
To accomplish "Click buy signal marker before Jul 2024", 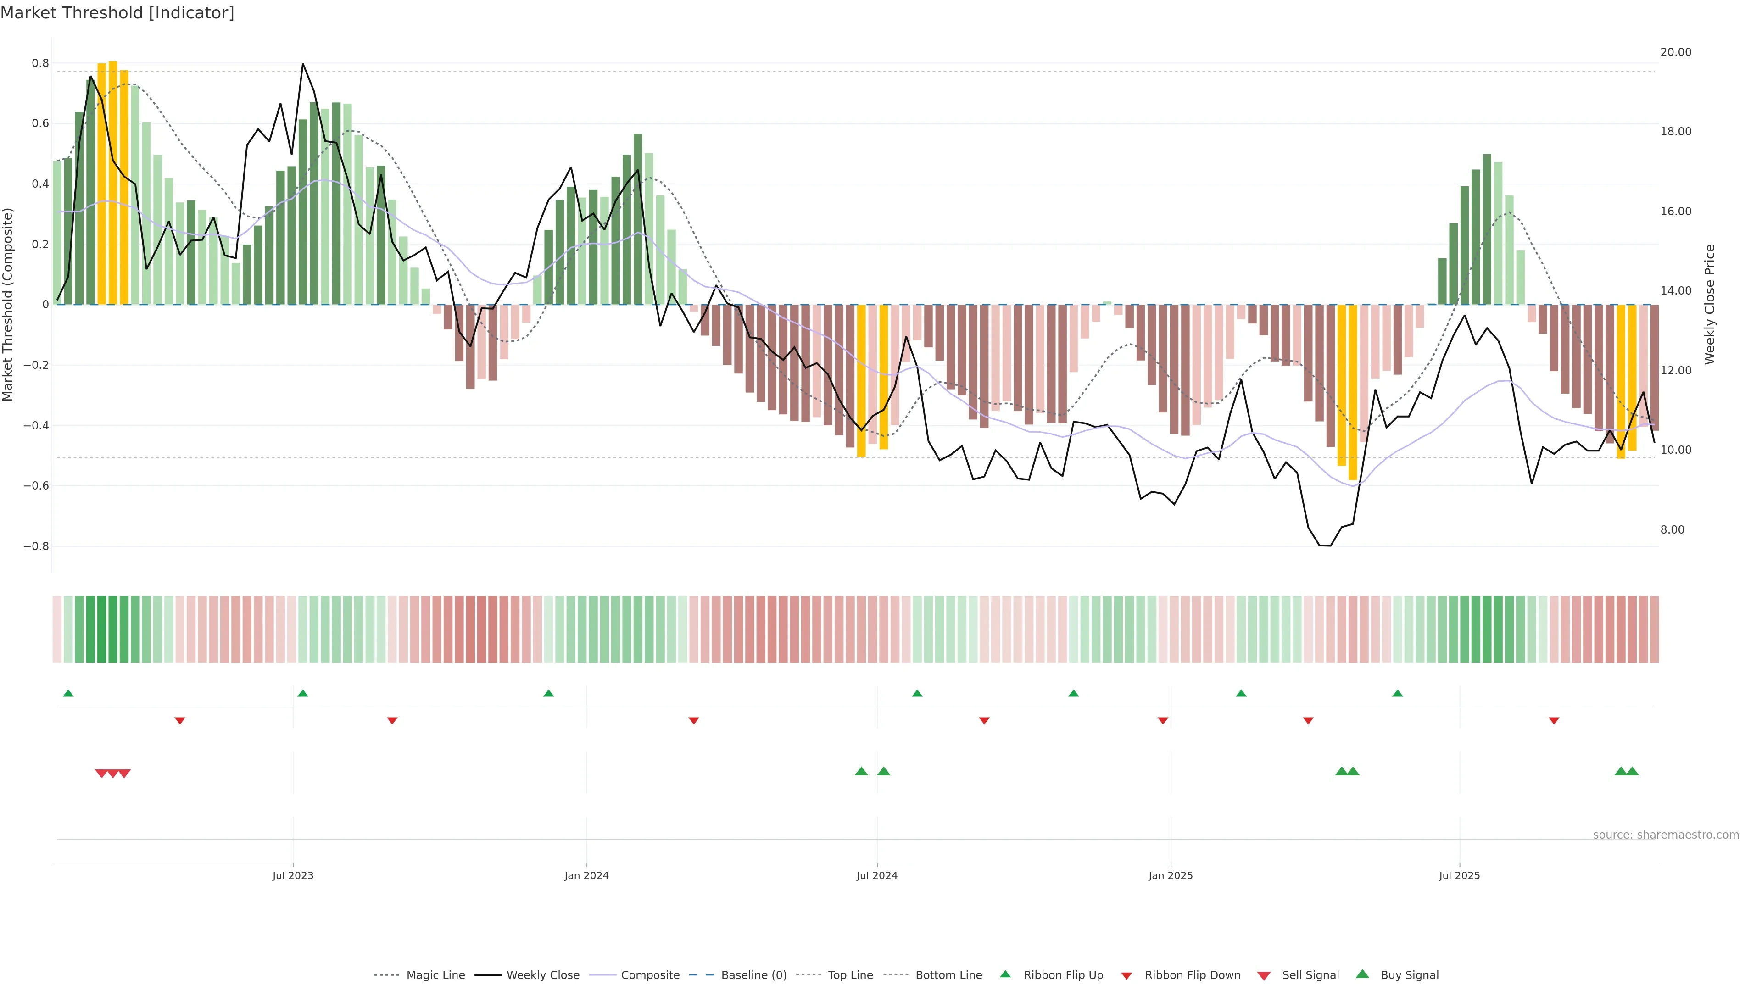I will click(x=861, y=771).
